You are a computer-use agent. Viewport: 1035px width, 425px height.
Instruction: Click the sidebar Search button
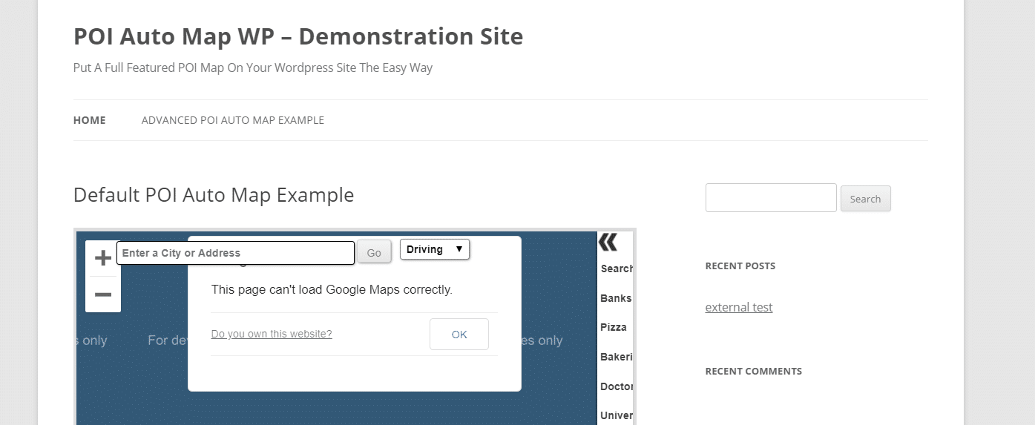[866, 199]
